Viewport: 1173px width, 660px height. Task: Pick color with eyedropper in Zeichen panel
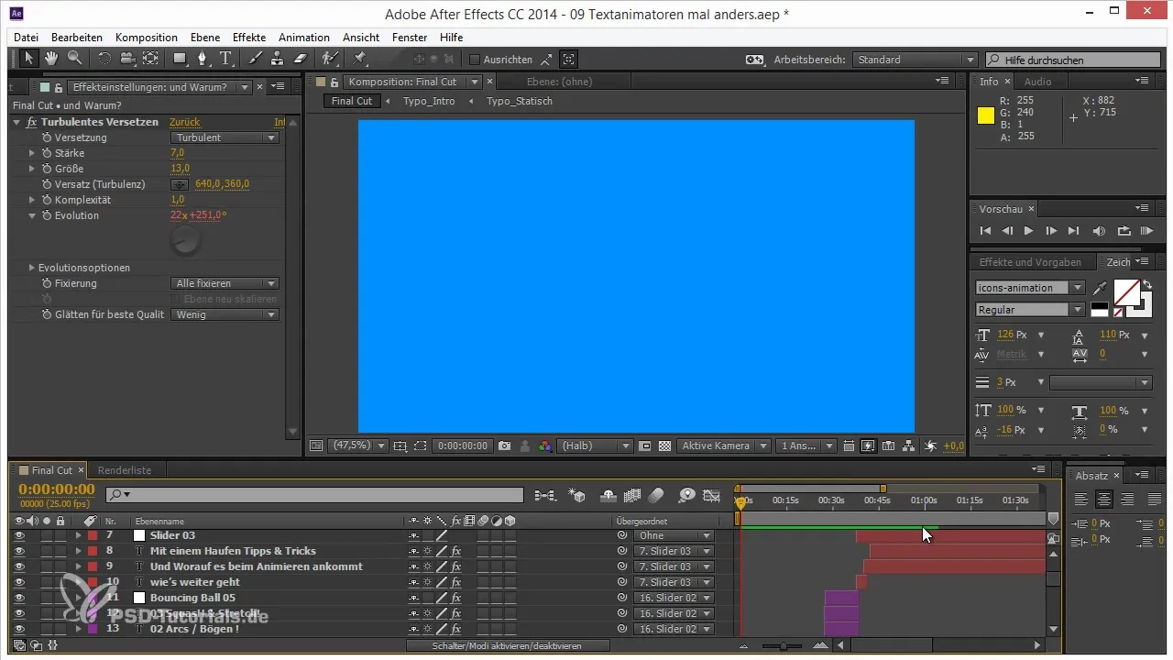coord(1101,289)
